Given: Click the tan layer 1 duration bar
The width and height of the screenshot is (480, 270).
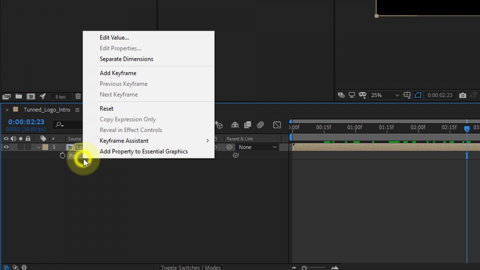Looking at the screenshot, I should 386,147.
